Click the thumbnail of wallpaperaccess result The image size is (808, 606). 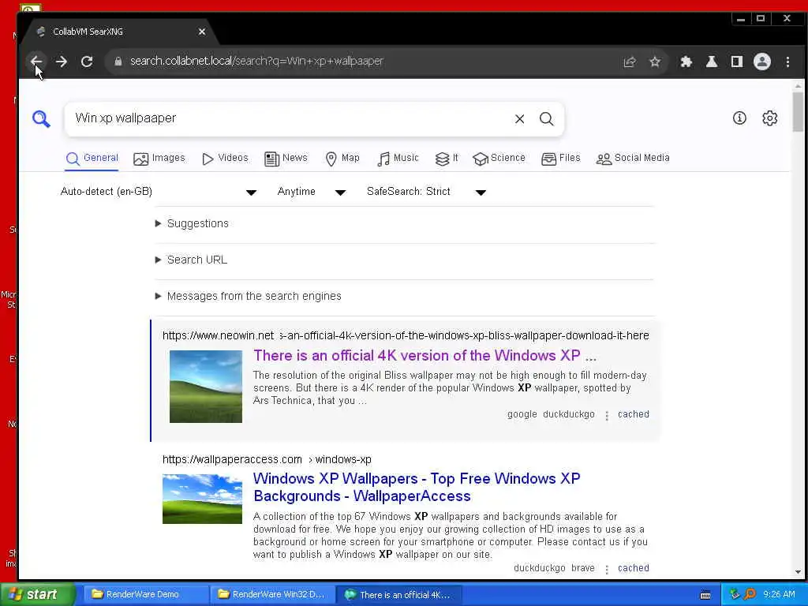202,499
